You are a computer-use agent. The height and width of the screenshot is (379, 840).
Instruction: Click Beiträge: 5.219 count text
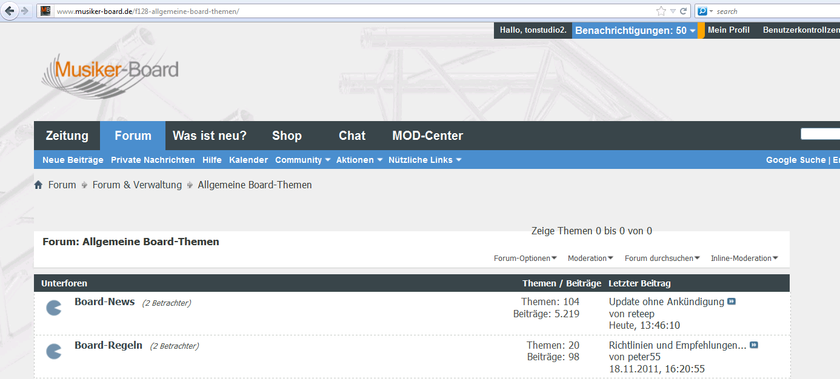point(546,314)
